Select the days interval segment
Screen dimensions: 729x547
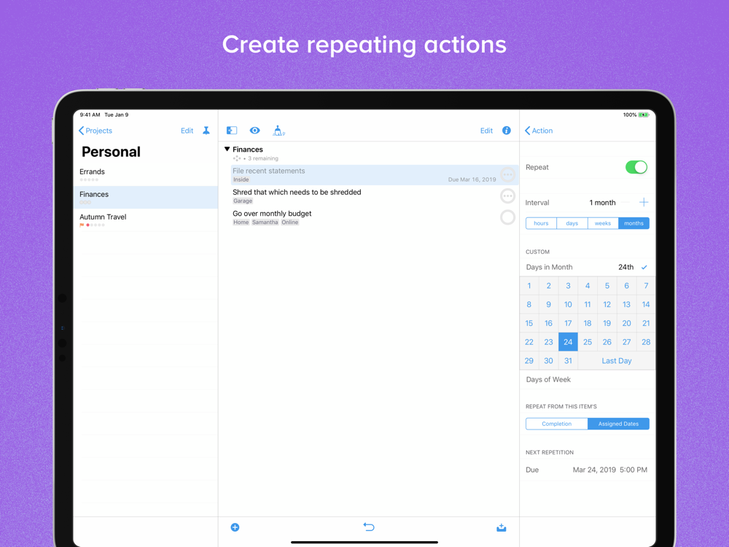pos(572,223)
